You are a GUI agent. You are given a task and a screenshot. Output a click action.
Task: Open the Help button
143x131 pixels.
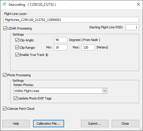[x=16, y=124]
